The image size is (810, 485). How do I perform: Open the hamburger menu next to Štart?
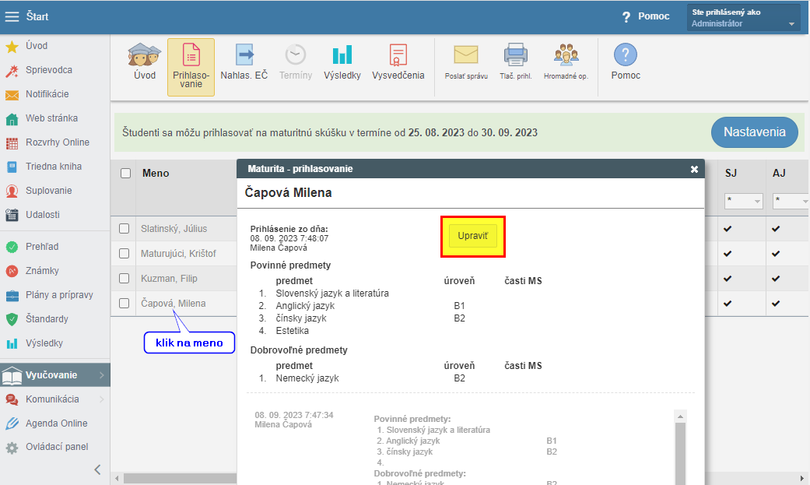(12, 16)
